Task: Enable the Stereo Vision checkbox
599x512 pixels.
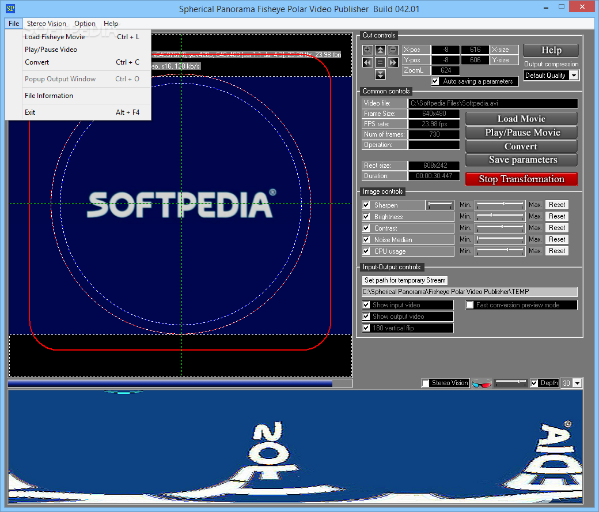Action: [425, 383]
